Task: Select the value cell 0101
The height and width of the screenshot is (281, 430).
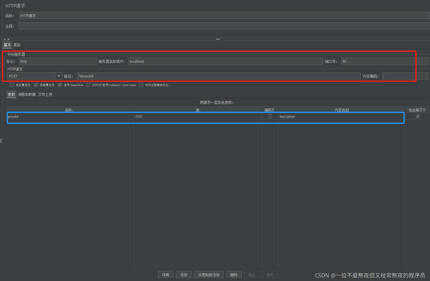Action: (198, 117)
